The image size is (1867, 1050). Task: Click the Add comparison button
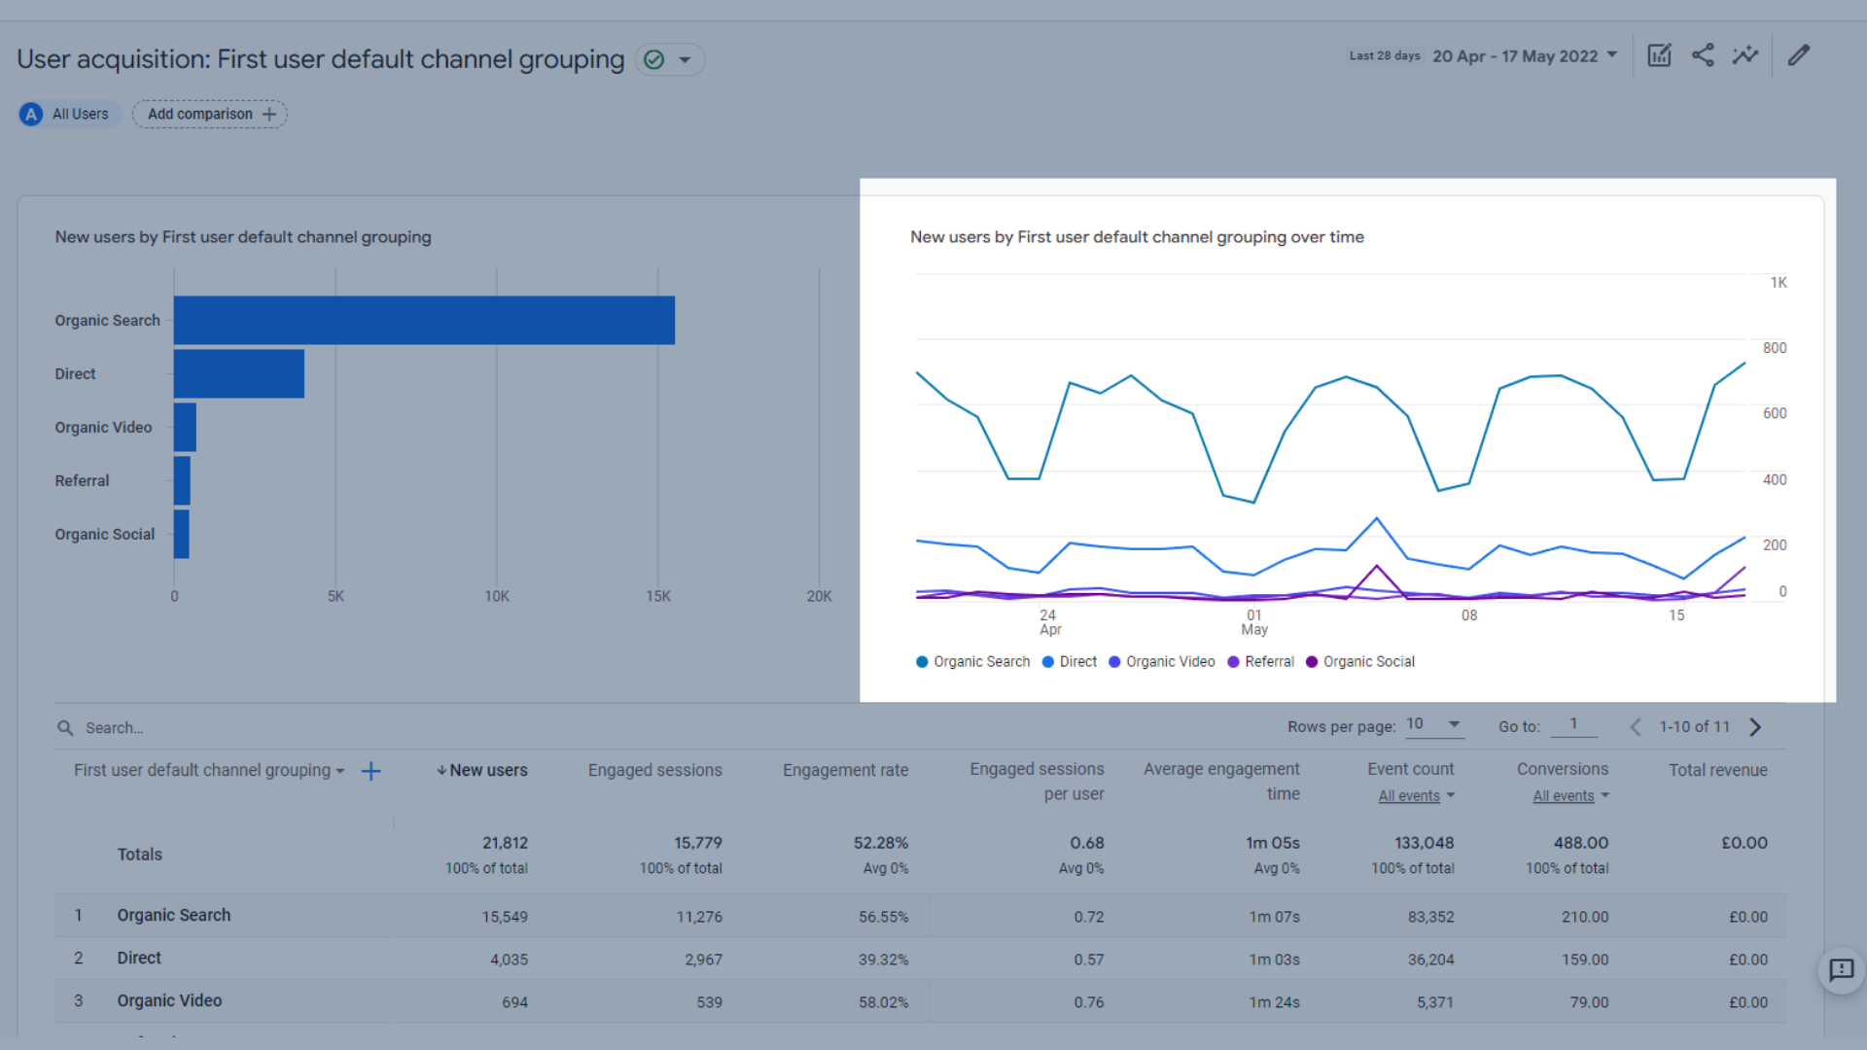210,115
